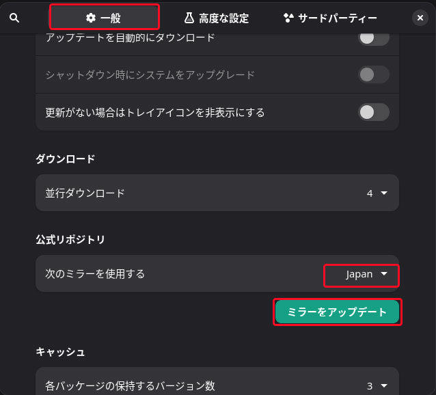This screenshot has height=395, width=436.
Task: Open the search magnifier icon
Action: pos(14,18)
